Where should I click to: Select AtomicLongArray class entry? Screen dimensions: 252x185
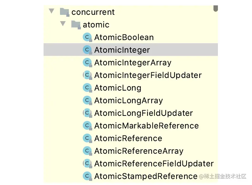[129, 100]
